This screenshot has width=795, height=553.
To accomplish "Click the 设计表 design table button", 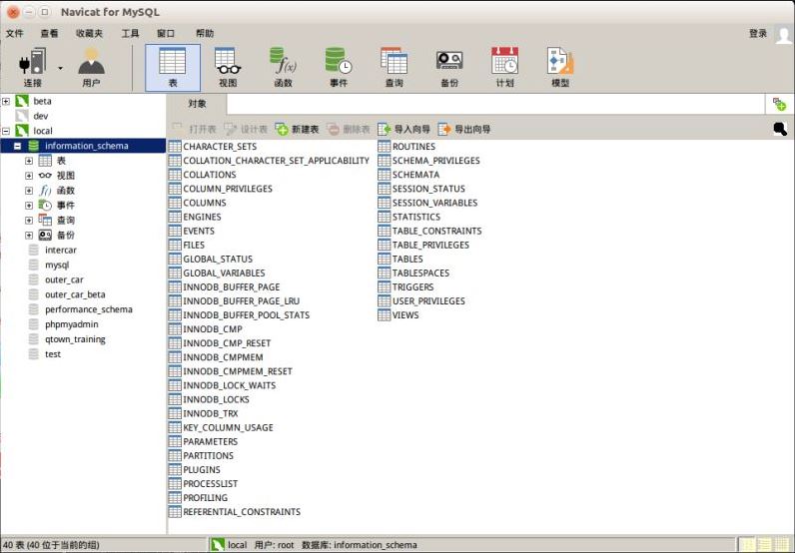I will (246, 129).
